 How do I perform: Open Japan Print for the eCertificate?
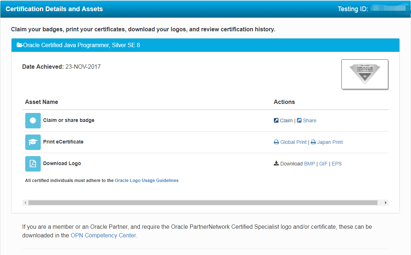[x=330, y=142]
